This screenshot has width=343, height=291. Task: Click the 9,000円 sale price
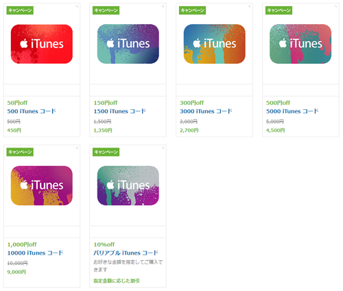coord(16,272)
